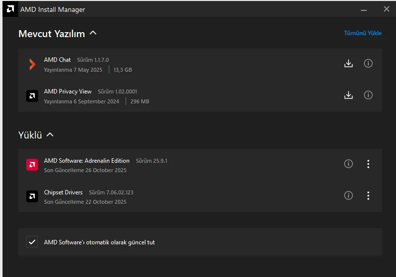The width and height of the screenshot is (396, 277).
Task: Show info for AMD Chat
Action: pyautogui.click(x=368, y=63)
